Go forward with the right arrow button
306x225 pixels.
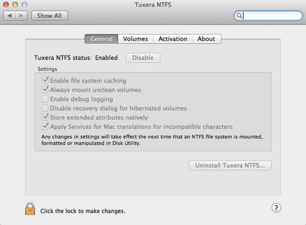[21, 16]
